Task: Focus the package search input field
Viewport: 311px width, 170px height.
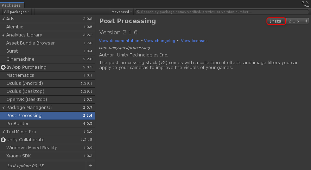Action: pos(222,12)
